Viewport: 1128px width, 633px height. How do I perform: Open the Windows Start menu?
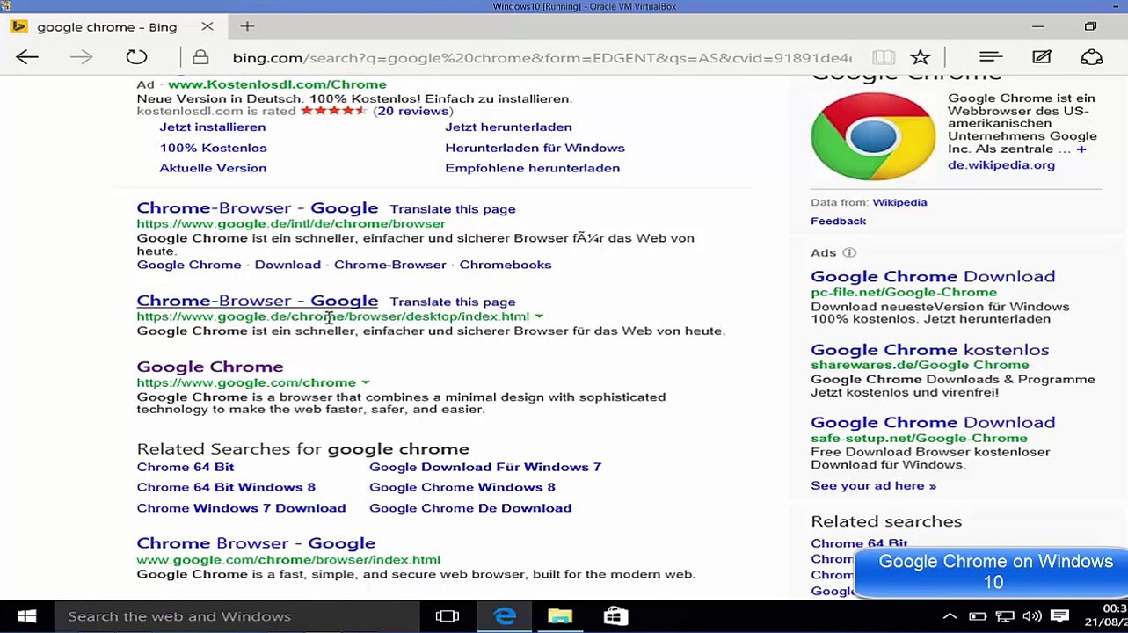[27, 616]
